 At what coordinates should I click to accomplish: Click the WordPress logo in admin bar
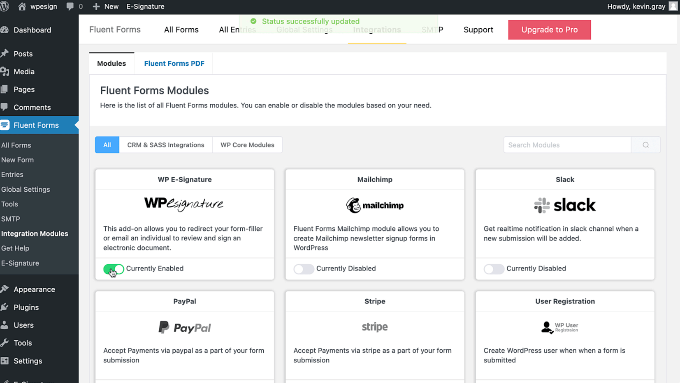[x=5, y=7]
